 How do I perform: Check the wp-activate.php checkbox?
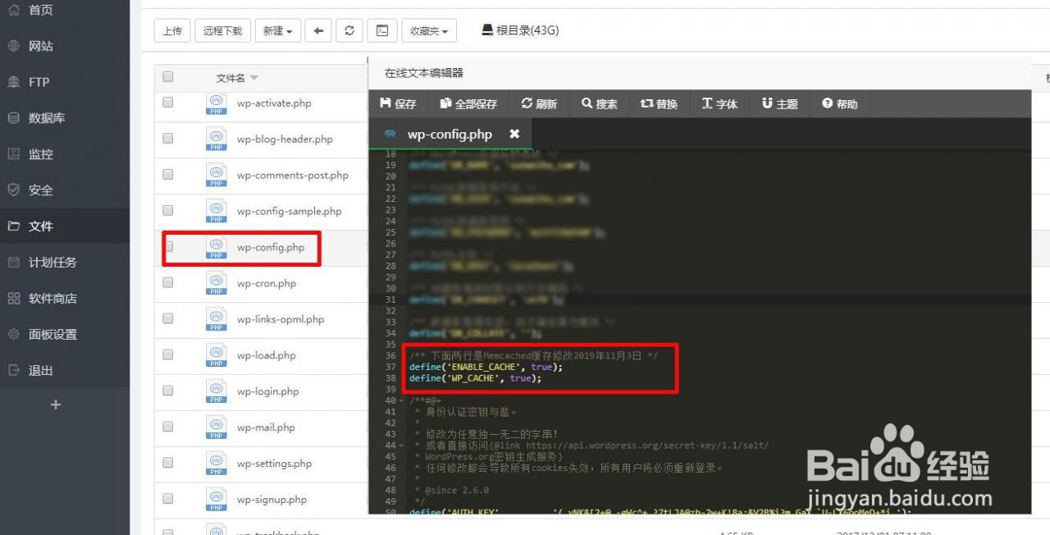[168, 103]
